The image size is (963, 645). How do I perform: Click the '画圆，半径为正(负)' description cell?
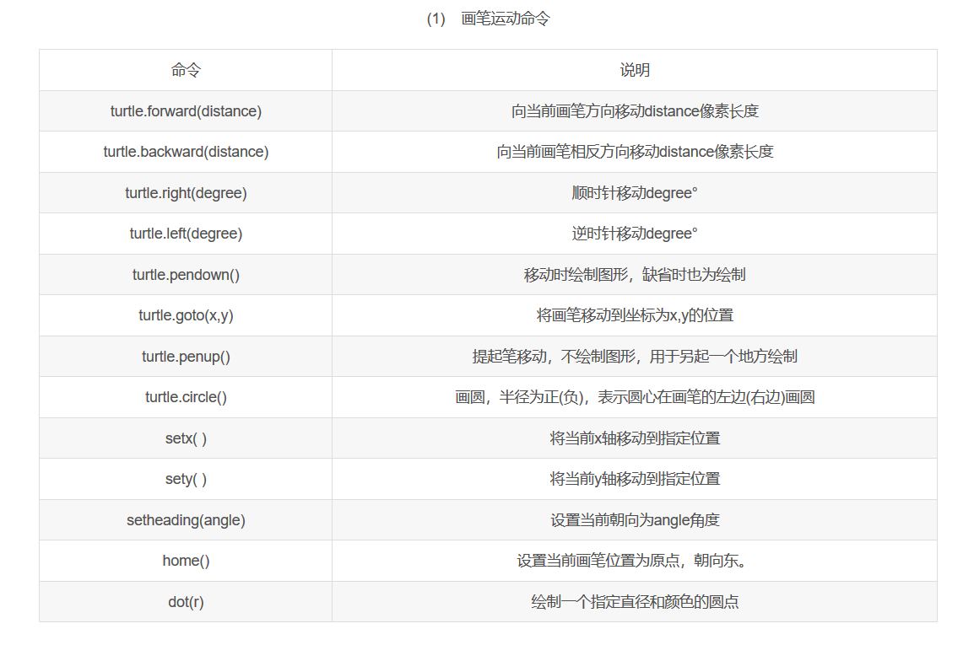[x=635, y=397]
